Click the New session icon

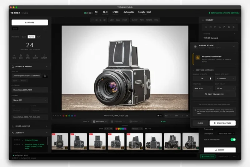(14, 55)
